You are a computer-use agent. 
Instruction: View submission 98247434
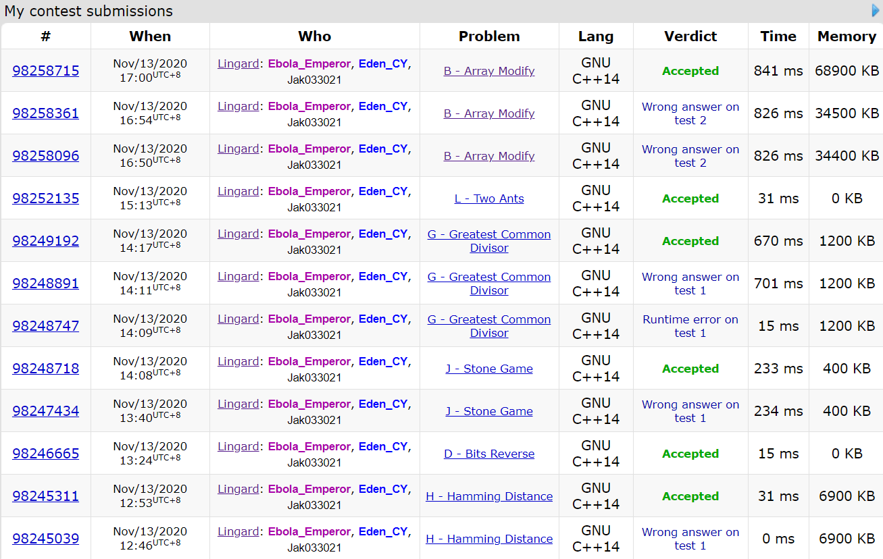click(45, 411)
